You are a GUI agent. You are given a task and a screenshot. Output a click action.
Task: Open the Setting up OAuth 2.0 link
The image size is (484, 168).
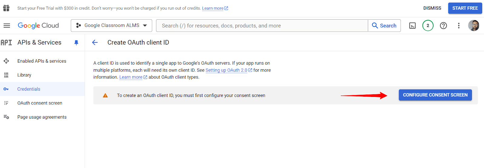coord(229,70)
